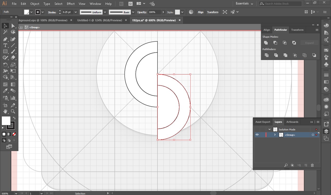This screenshot has height=195, width=331.
Task: Swap fill and stroke colors
Action: [x=14, y=118]
